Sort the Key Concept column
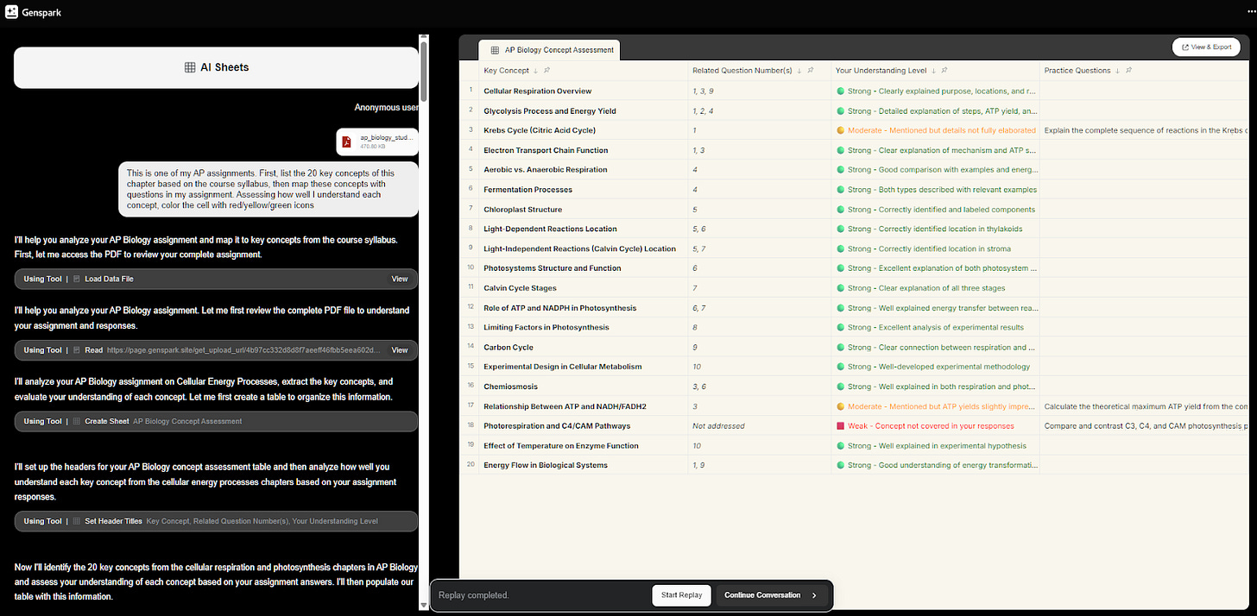The image size is (1257, 616). click(534, 70)
